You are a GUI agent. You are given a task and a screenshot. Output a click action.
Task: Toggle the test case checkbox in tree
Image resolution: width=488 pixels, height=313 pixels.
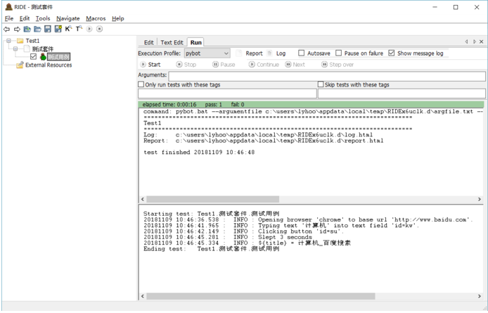point(34,57)
